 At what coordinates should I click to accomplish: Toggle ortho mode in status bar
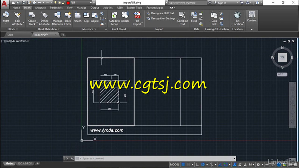[197, 165]
